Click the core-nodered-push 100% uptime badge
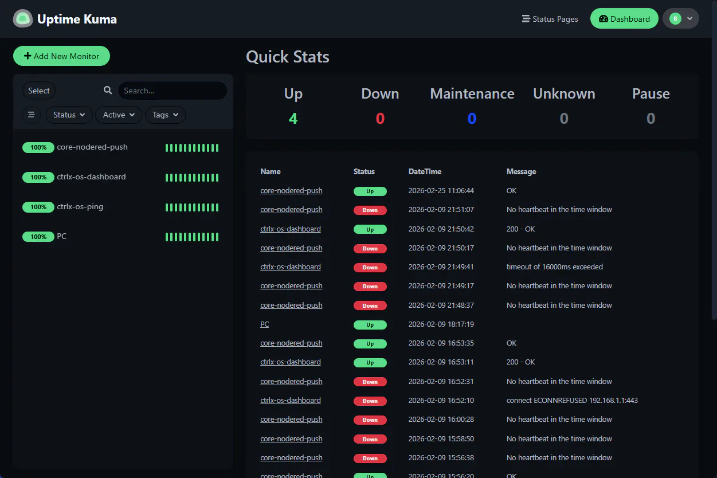The height and width of the screenshot is (478, 717). click(x=38, y=148)
